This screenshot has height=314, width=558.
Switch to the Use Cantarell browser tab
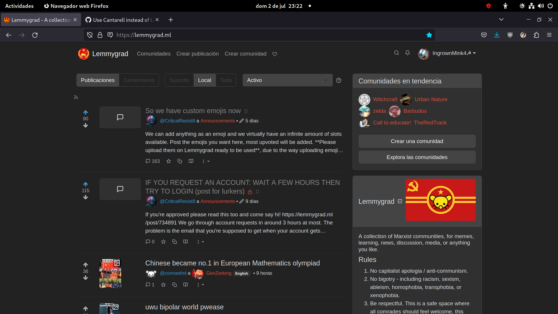point(121,20)
